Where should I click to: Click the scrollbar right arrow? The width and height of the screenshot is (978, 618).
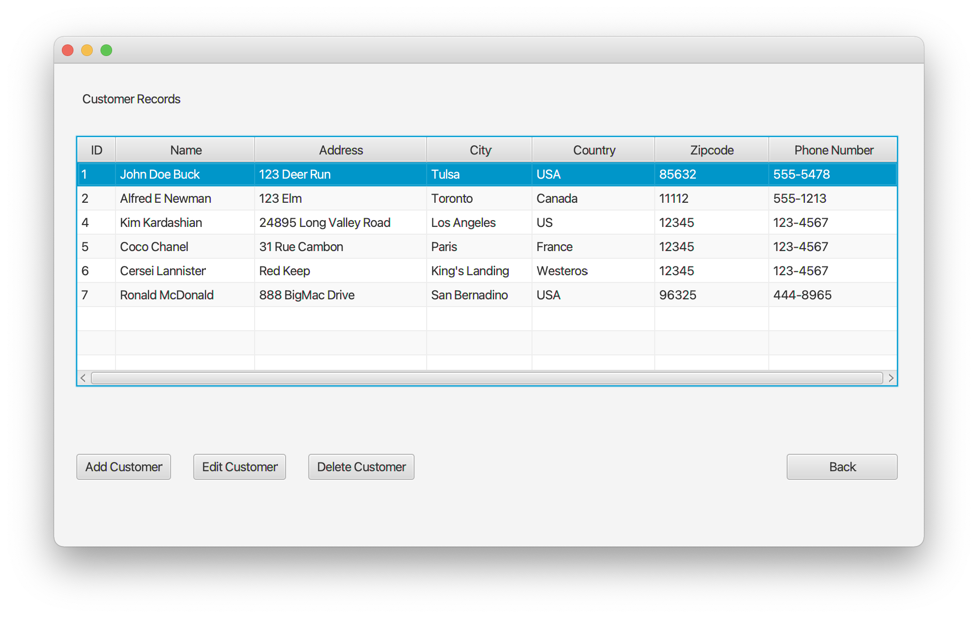click(x=891, y=378)
